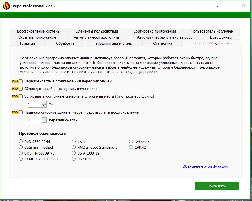
Task: Select the CPRNG security protocol
Action: tap(131, 147)
